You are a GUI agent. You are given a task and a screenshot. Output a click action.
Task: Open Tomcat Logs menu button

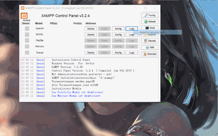click(131, 53)
